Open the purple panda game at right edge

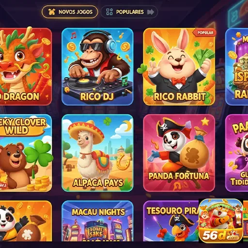pos(236,153)
